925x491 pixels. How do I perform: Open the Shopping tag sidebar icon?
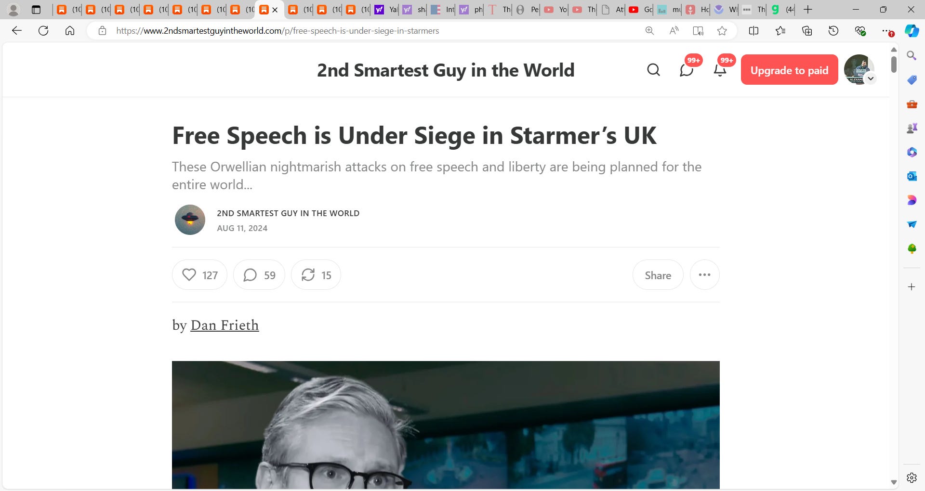pyautogui.click(x=912, y=80)
